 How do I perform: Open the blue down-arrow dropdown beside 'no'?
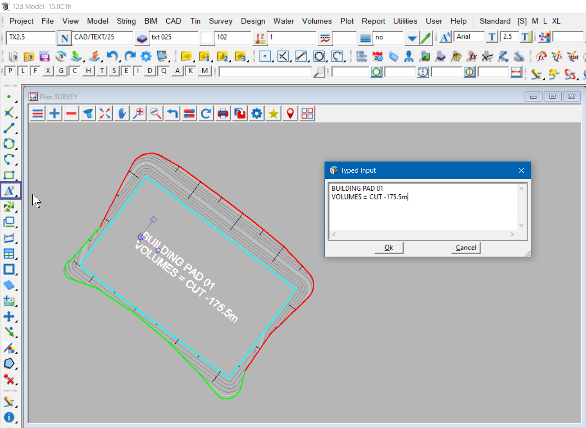(x=412, y=38)
